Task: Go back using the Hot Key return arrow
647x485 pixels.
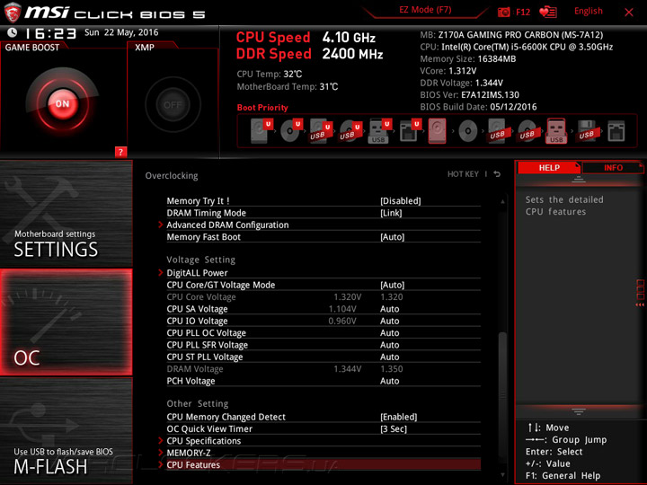Action: [x=497, y=174]
